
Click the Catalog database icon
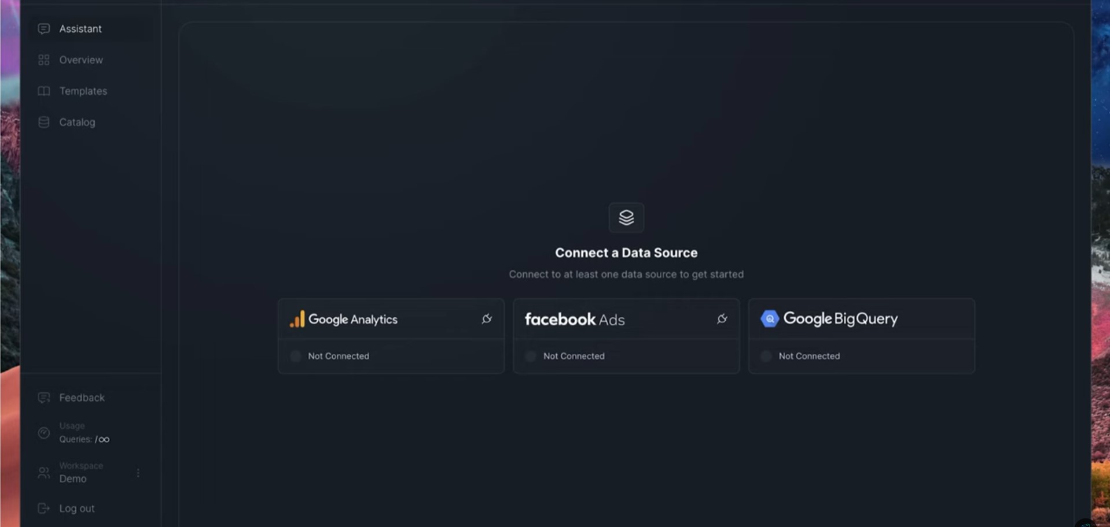(43, 123)
